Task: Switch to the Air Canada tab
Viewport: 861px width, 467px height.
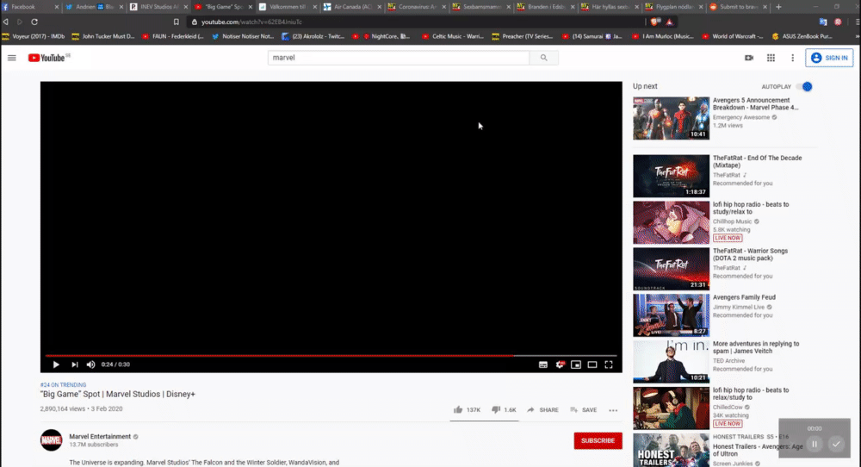Action: (x=352, y=7)
